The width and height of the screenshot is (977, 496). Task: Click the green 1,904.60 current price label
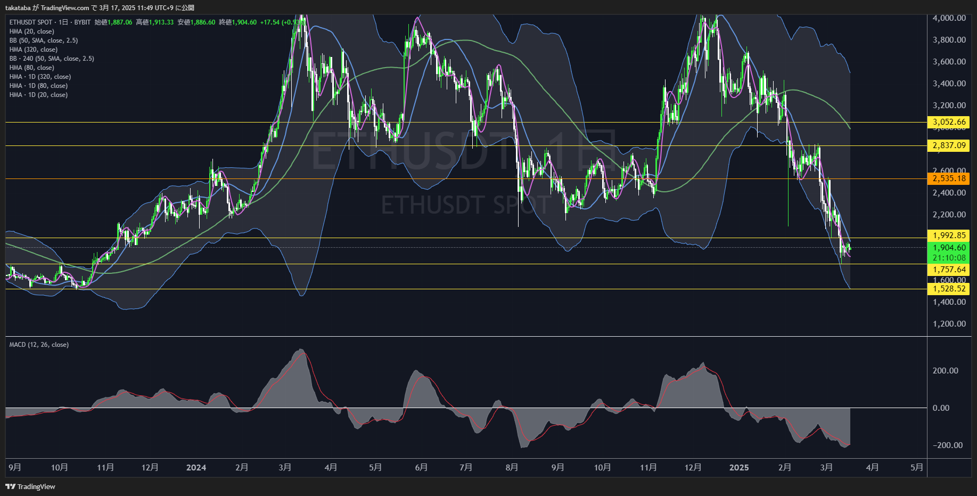point(948,248)
